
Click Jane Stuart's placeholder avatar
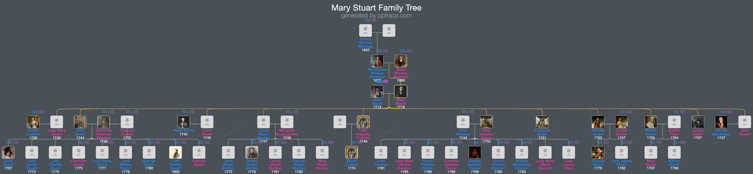744,122
